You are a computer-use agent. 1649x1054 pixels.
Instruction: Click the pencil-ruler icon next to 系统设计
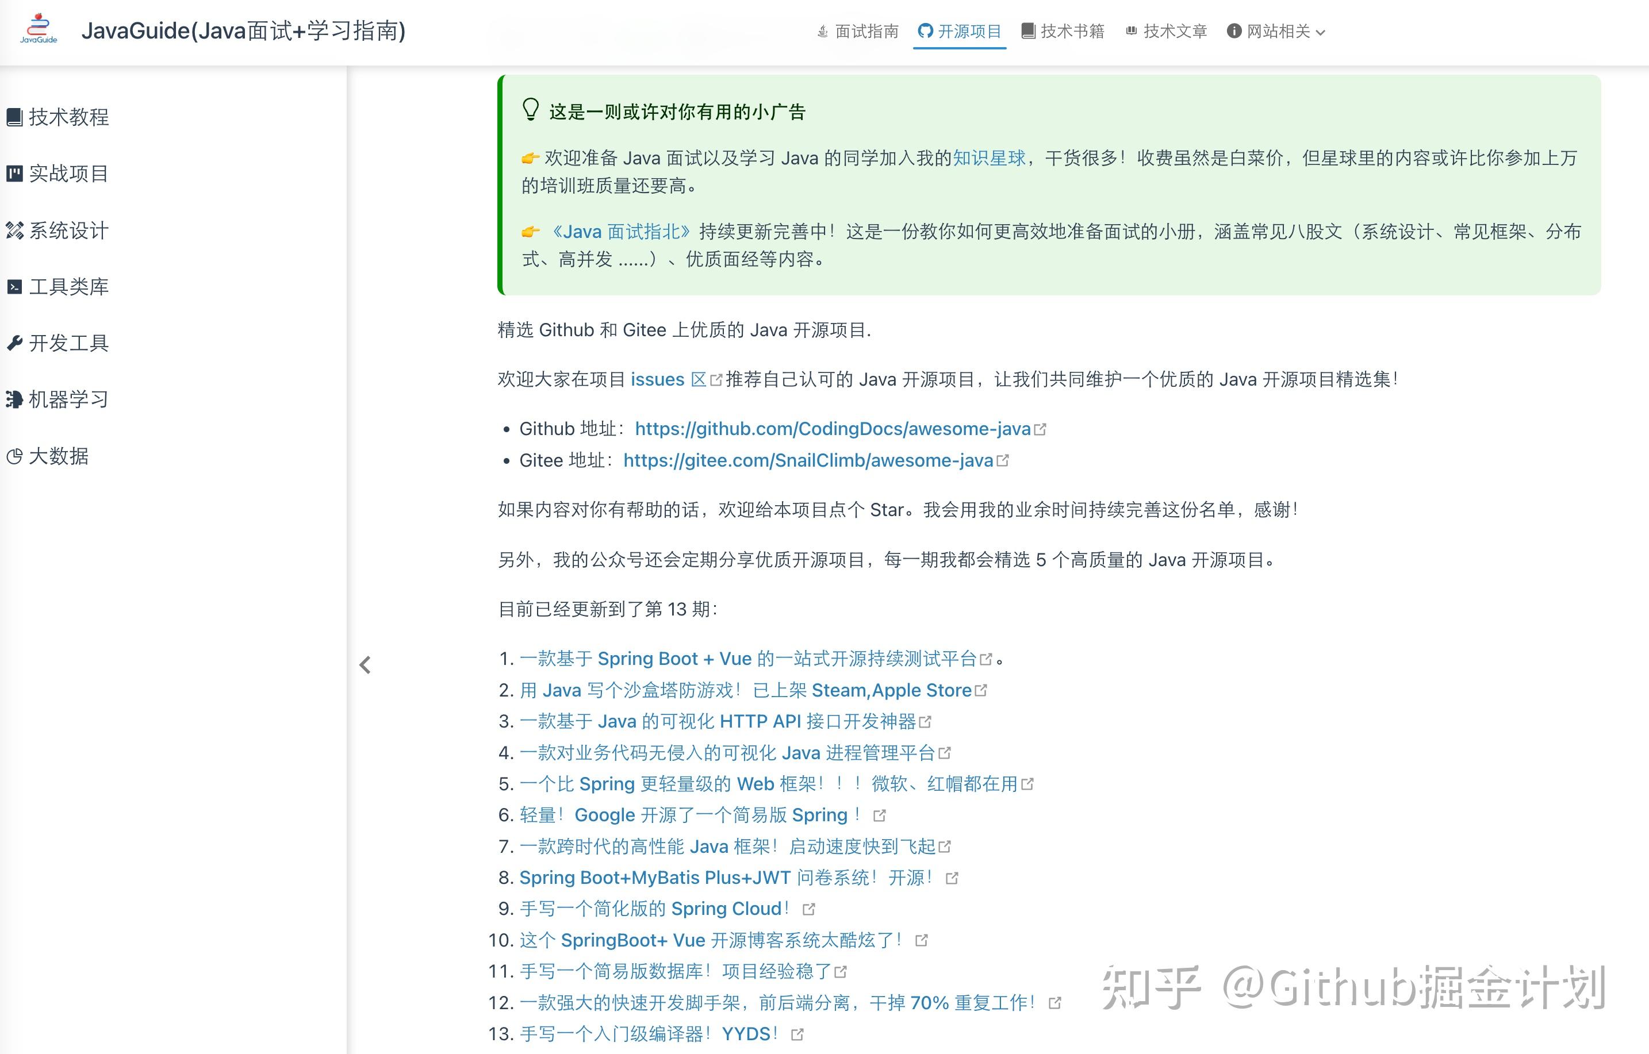click(15, 230)
